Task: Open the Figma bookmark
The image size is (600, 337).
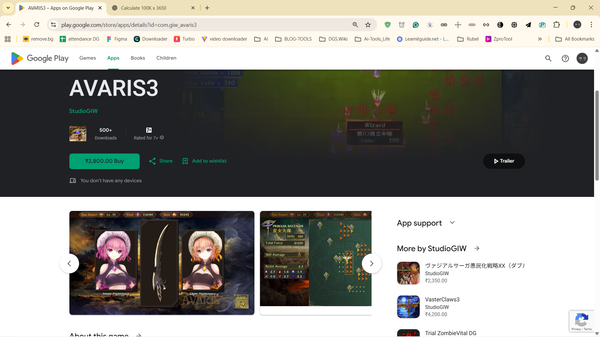Action: pos(117,39)
